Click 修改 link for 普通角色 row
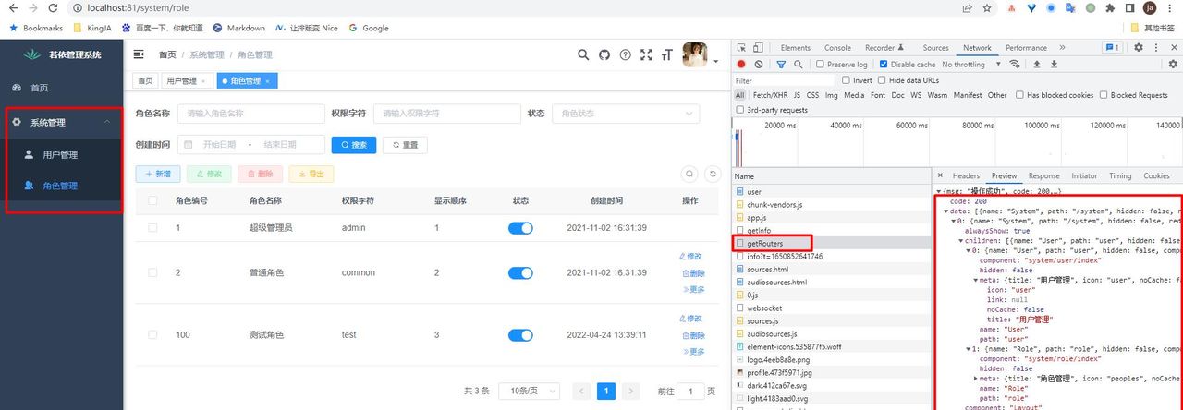Screen dimensions: 1183x410 [x=692, y=257]
